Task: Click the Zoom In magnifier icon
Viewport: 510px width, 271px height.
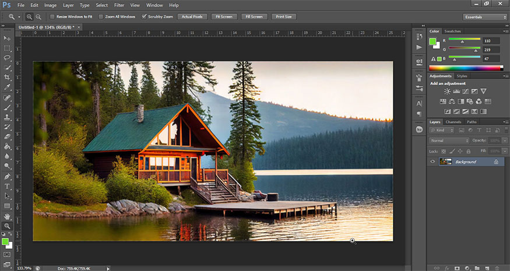Action: 30,17
